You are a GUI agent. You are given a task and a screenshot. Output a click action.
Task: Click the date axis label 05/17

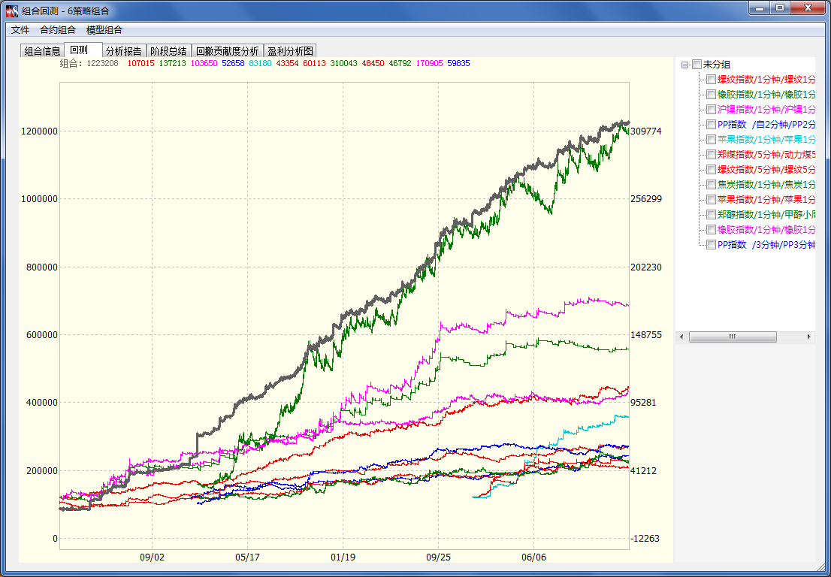coord(247,557)
